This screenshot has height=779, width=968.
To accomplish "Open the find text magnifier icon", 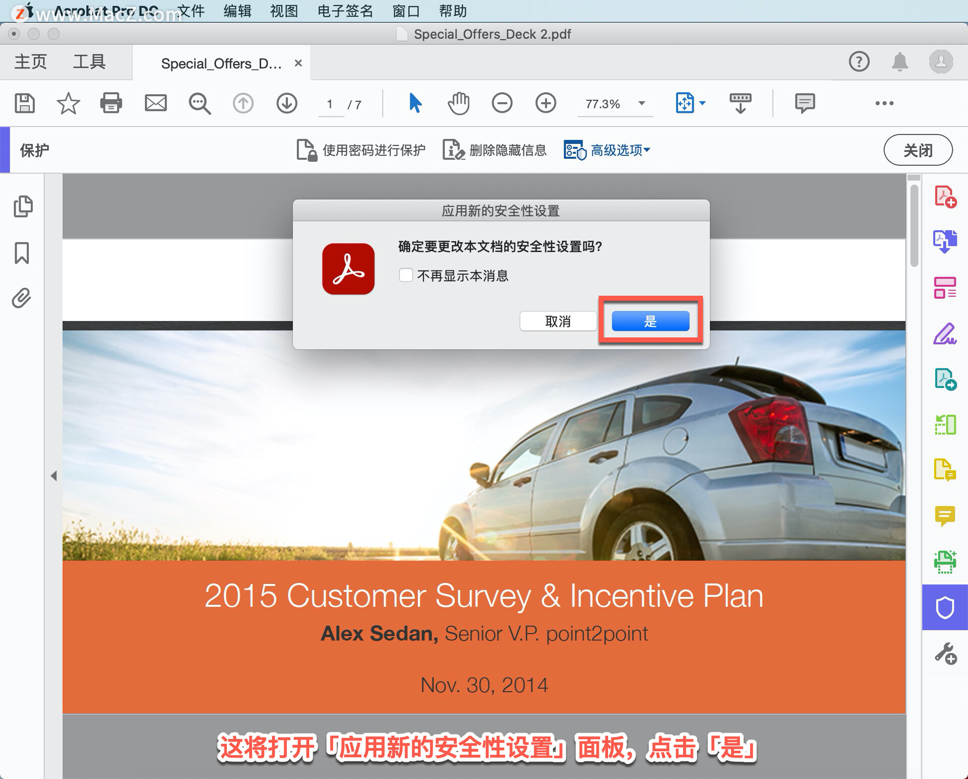I will (200, 104).
